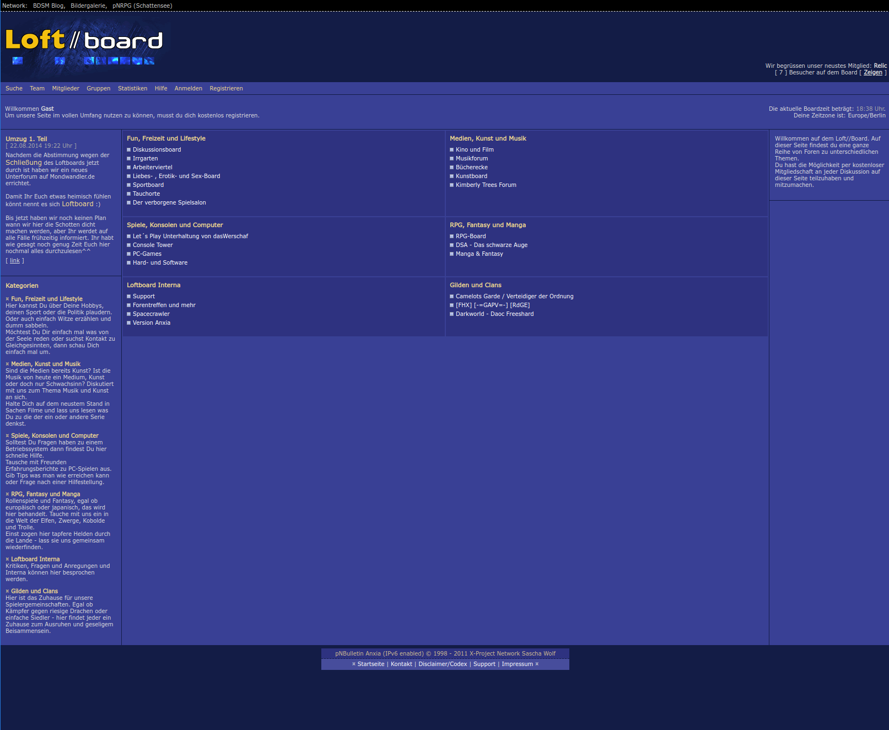Click Anmelden in the navigation bar
The height and width of the screenshot is (730, 889).
188,88
